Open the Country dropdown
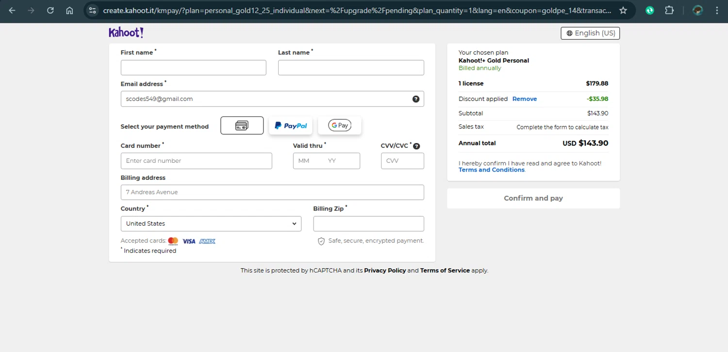 (x=211, y=224)
